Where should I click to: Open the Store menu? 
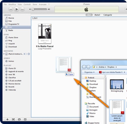(35, 4)
